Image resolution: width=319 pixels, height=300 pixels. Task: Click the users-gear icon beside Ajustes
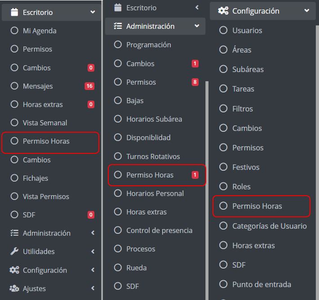tap(14, 289)
